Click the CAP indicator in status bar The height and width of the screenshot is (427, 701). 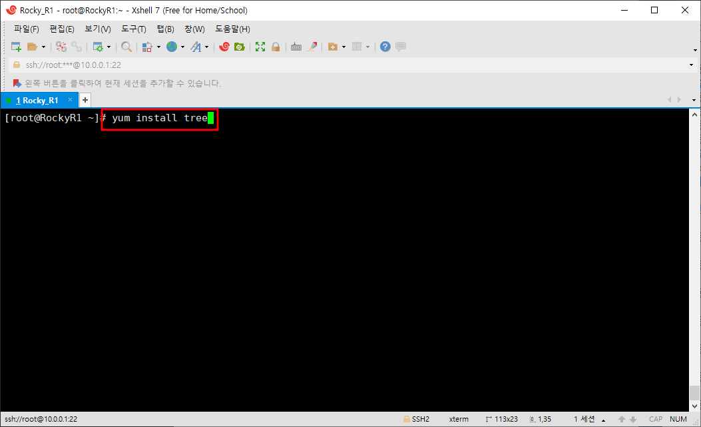[656, 420]
